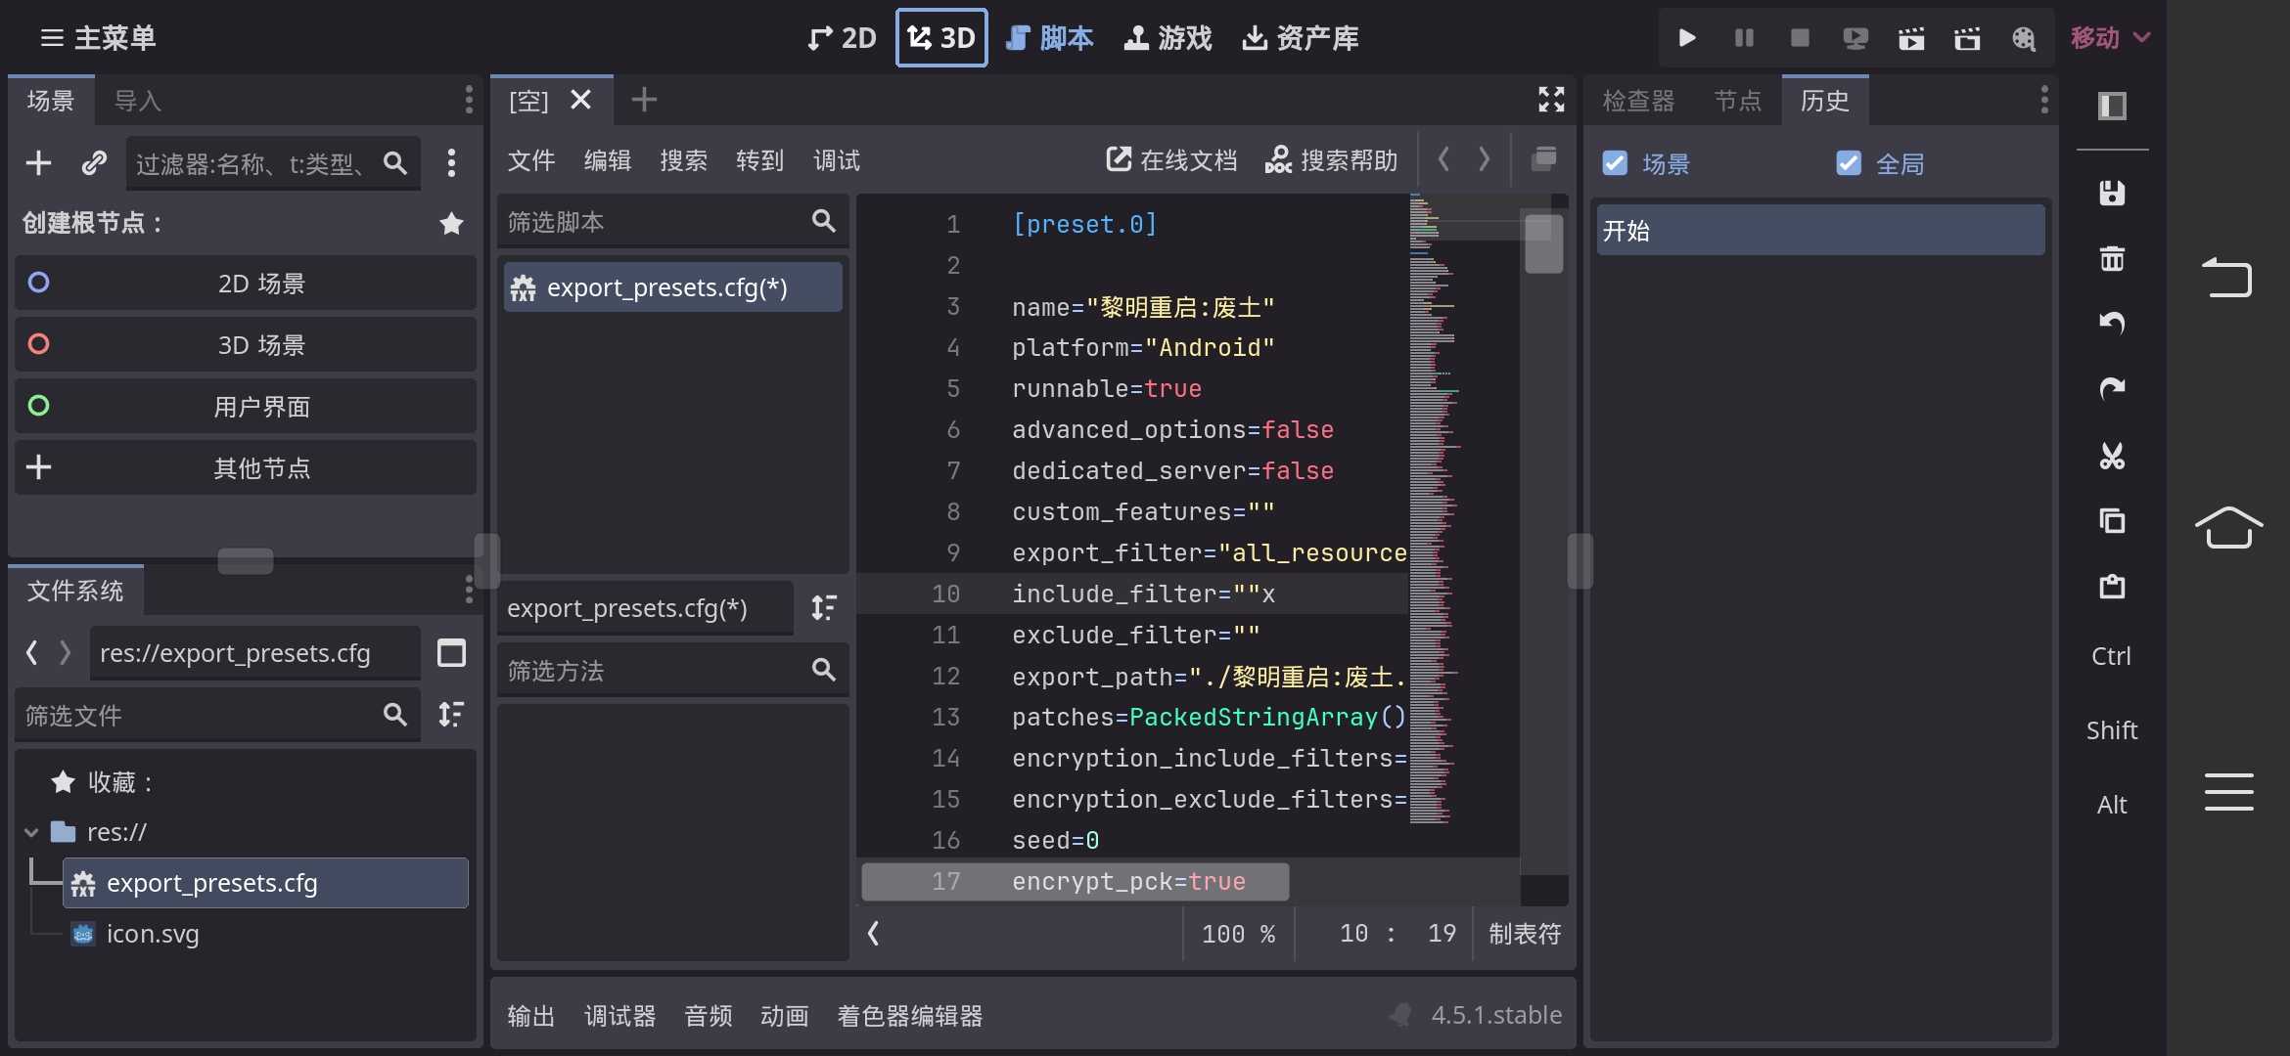2290x1056 pixels.
Task: Toggle alphabetical sort of methods icon
Action: pyautogui.click(x=824, y=608)
